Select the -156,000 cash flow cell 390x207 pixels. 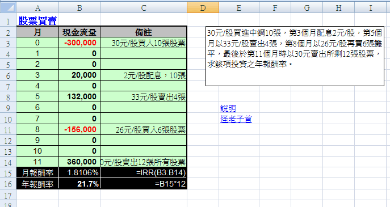click(79, 129)
